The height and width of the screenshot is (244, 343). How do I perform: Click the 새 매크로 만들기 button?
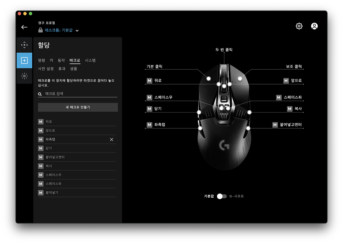tap(78, 107)
